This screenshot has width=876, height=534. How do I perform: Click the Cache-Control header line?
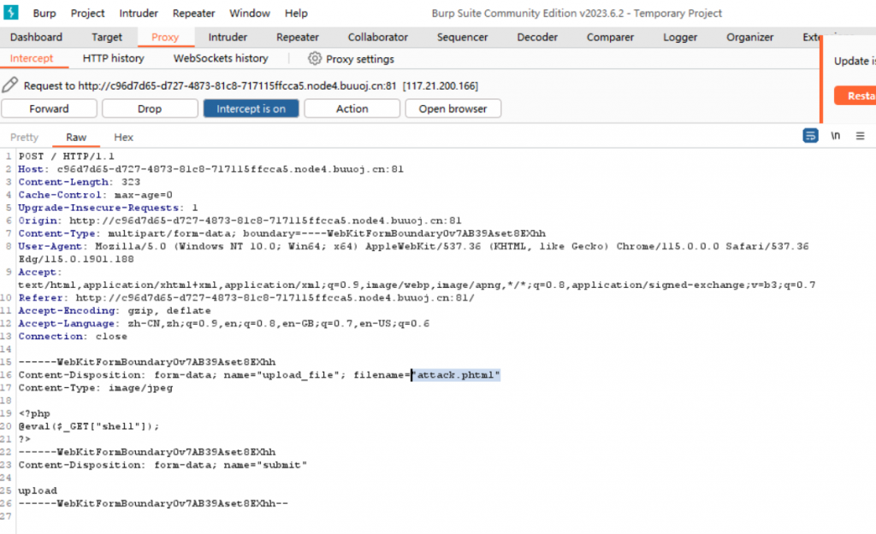pyautogui.click(x=96, y=195)
